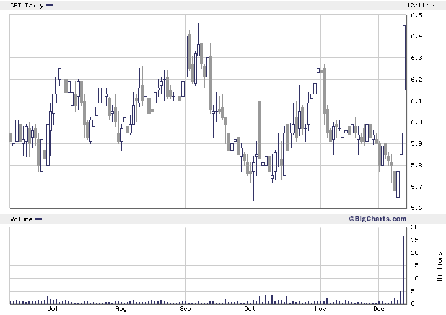Click the 6.5 price axis label
The width and height of the screenshot is (446, 315).
416,15
